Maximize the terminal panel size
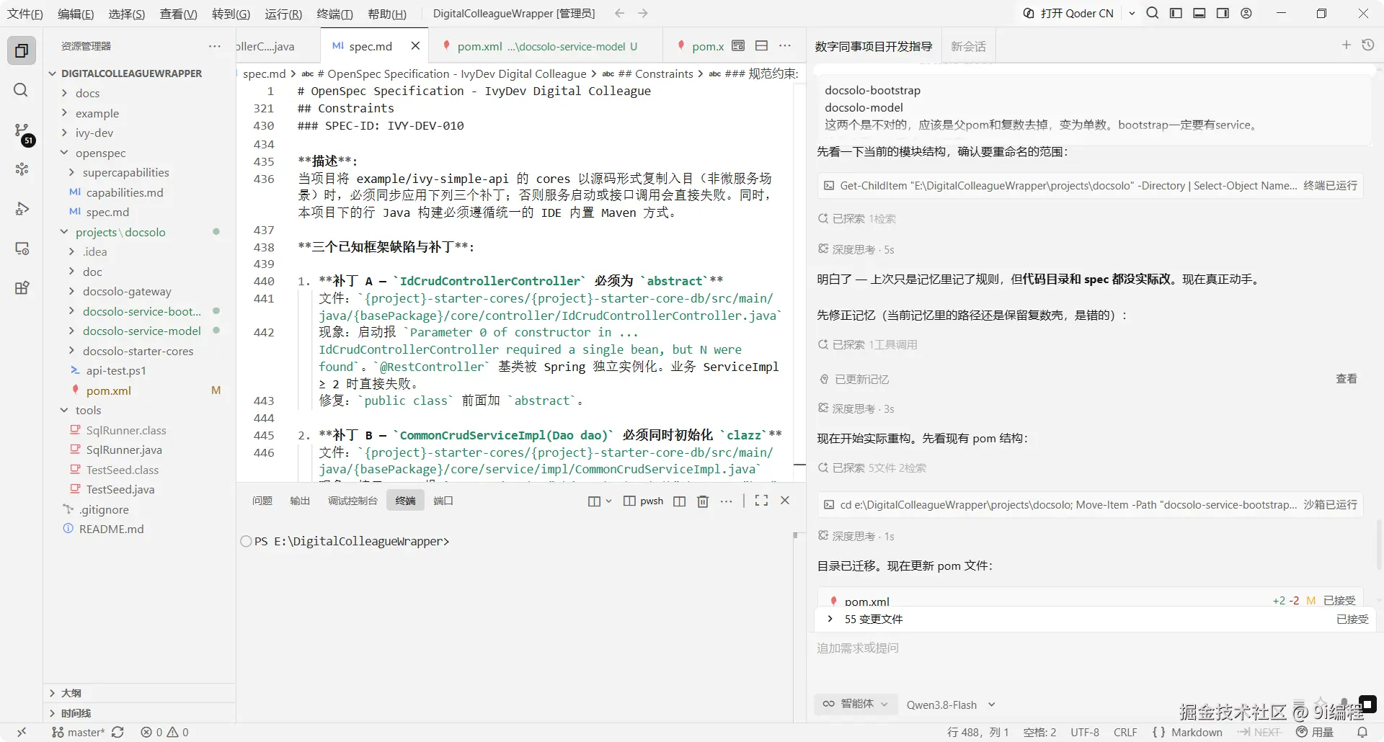This screenshot has height=742, width=1384. pos(761,501)
